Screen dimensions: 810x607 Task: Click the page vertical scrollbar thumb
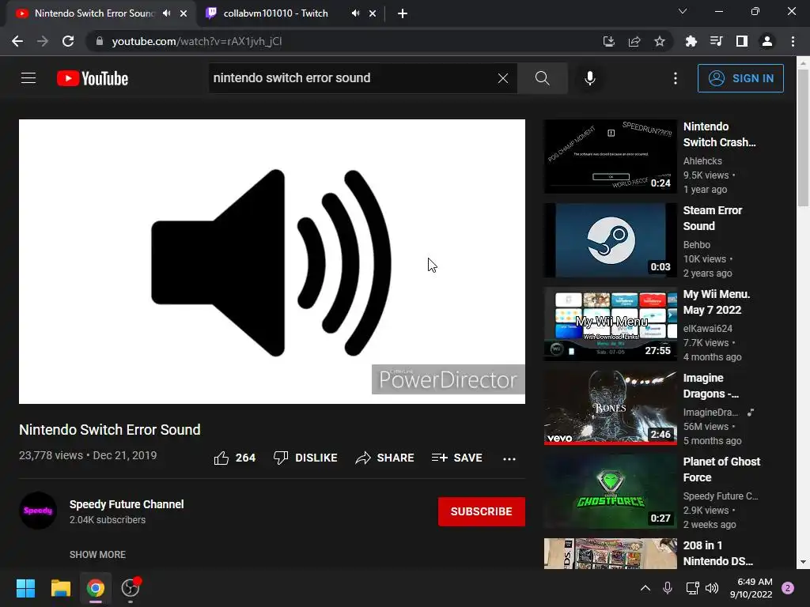coord(803,138)
